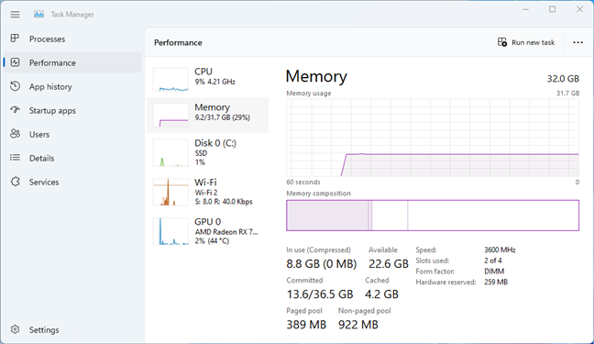
Task: Open Startup apps page
Action: tap(72, 110)
